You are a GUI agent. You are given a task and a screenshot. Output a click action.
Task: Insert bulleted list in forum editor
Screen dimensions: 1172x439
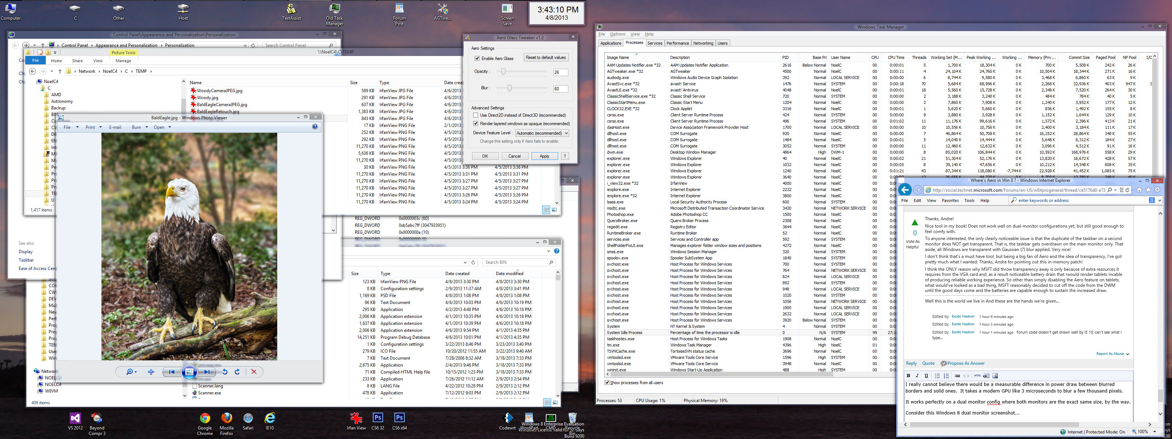(937, 376)
